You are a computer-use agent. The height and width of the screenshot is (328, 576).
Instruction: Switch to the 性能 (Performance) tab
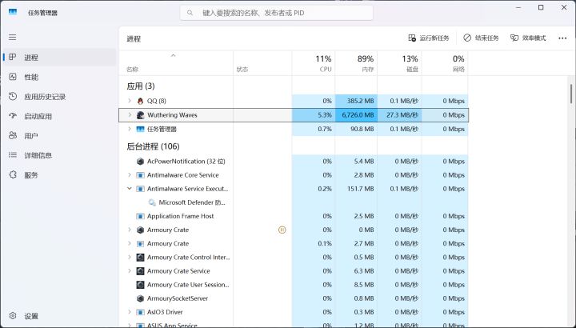point(59,77)
